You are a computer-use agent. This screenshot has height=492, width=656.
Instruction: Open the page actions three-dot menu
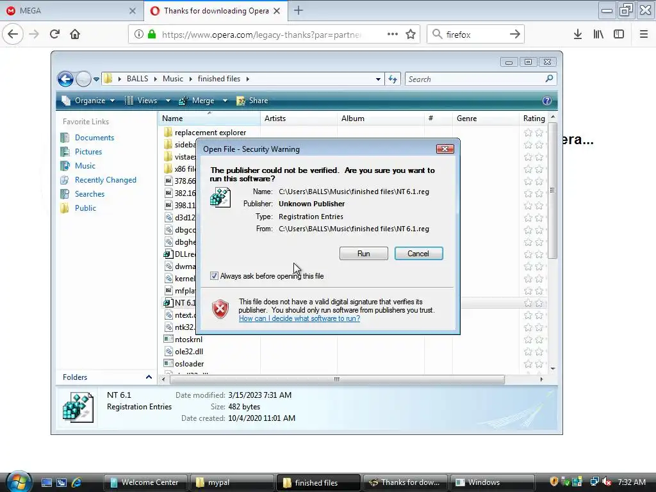[393, 35]
